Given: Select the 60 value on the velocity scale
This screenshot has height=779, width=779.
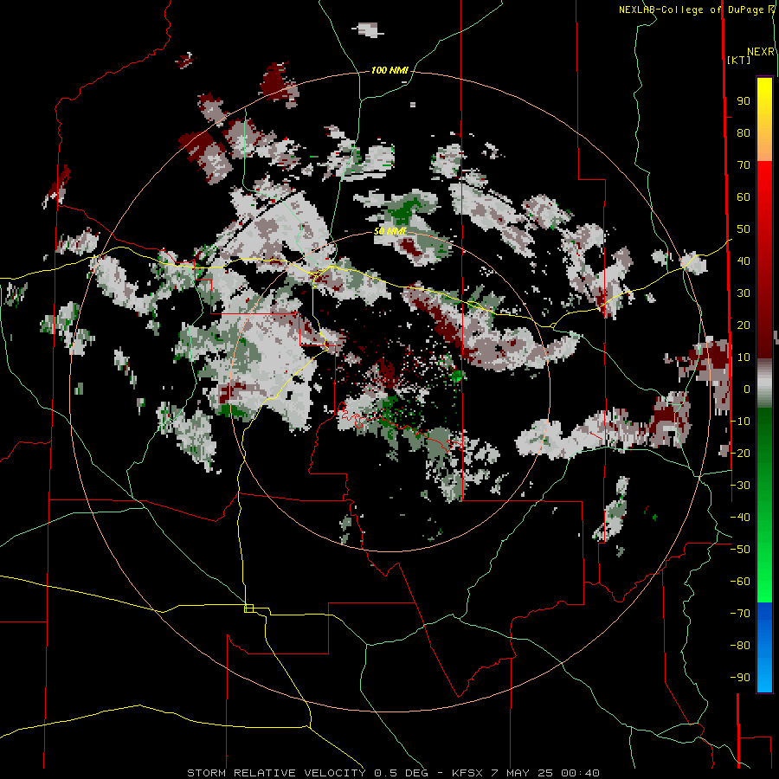Looking at the screenshot, I should [x=744, y=197].
